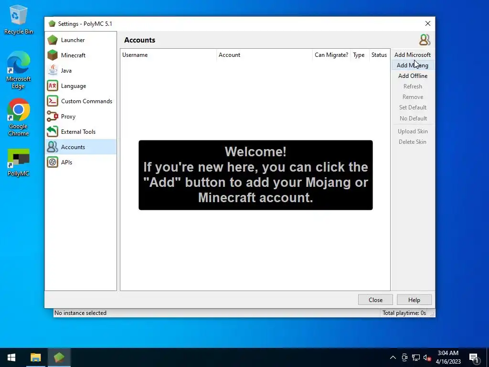Viewport: 489px width, 367px height.
Task: Click Add Microsoft account button
Action: pos(412,55)
